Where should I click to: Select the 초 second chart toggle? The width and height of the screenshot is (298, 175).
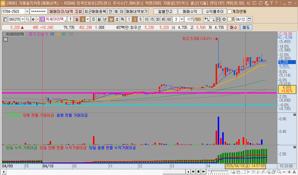pos(117,19)
